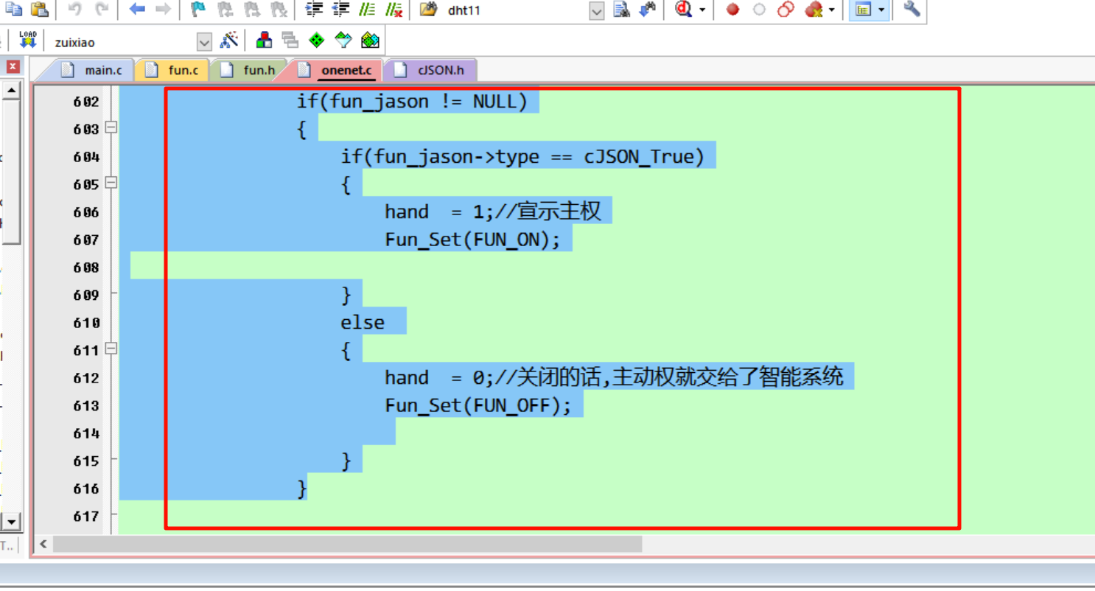Switch to fun.h tab
Image resolution: width=1095 pixels, height=591 pixels.
pyautogui.click(x=248, y=71)
